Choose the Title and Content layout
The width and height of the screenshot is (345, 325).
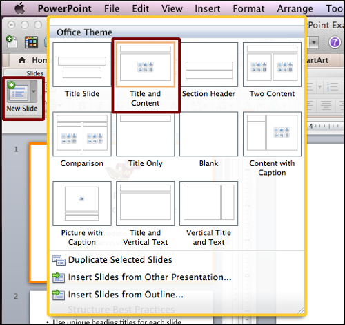click(x=146, y=64)
